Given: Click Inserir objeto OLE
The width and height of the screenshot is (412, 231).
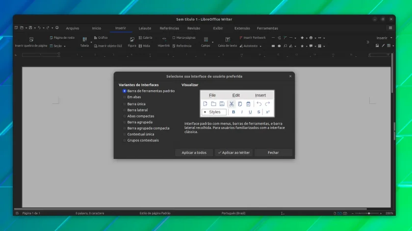Looking at the screenshot, I should point(108,46).
